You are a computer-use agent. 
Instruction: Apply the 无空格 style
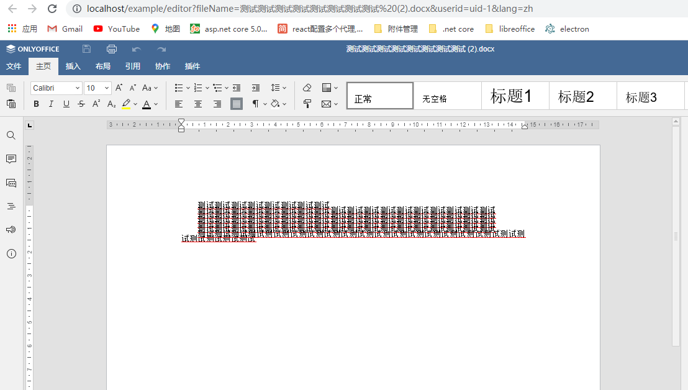coord(448,96)
